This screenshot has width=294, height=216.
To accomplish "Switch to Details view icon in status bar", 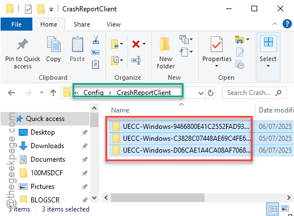I will 273,209.
